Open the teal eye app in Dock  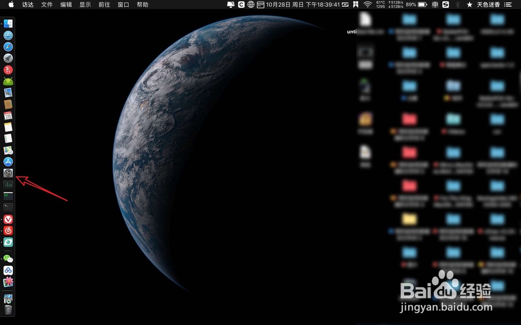point(8,242)
